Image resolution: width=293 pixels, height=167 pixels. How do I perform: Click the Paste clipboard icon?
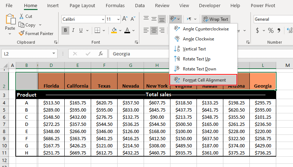[10, 19]
